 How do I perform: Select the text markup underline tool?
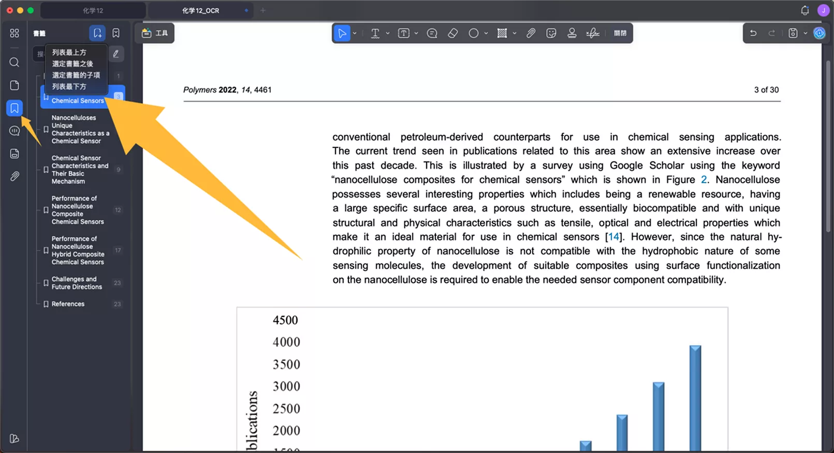click(375, 33)
